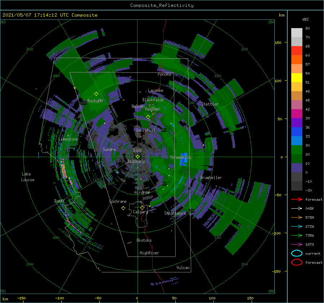This screenshot has width=324, height=303.
Task: Click the Okotoks city label
Action: 144,240
